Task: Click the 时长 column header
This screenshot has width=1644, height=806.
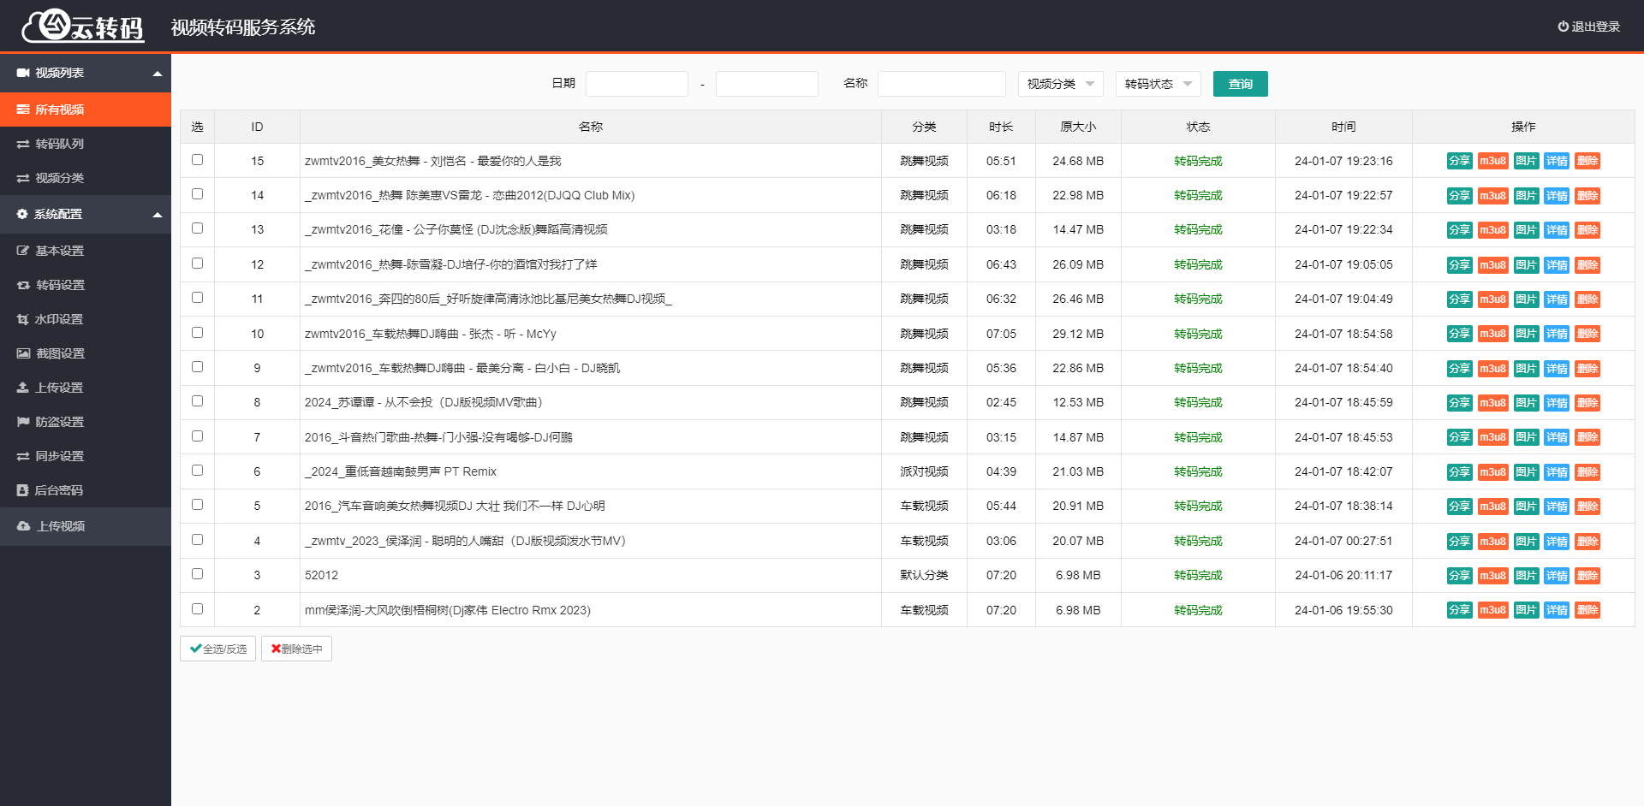Action: [x=1001, y=127]
